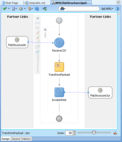
Task: Click the stamp/deploy icon in the toolbar
Action: coord(29,9)
